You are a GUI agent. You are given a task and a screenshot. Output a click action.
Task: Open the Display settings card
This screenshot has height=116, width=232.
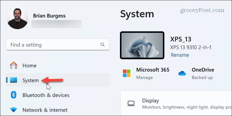coord(176,103)
